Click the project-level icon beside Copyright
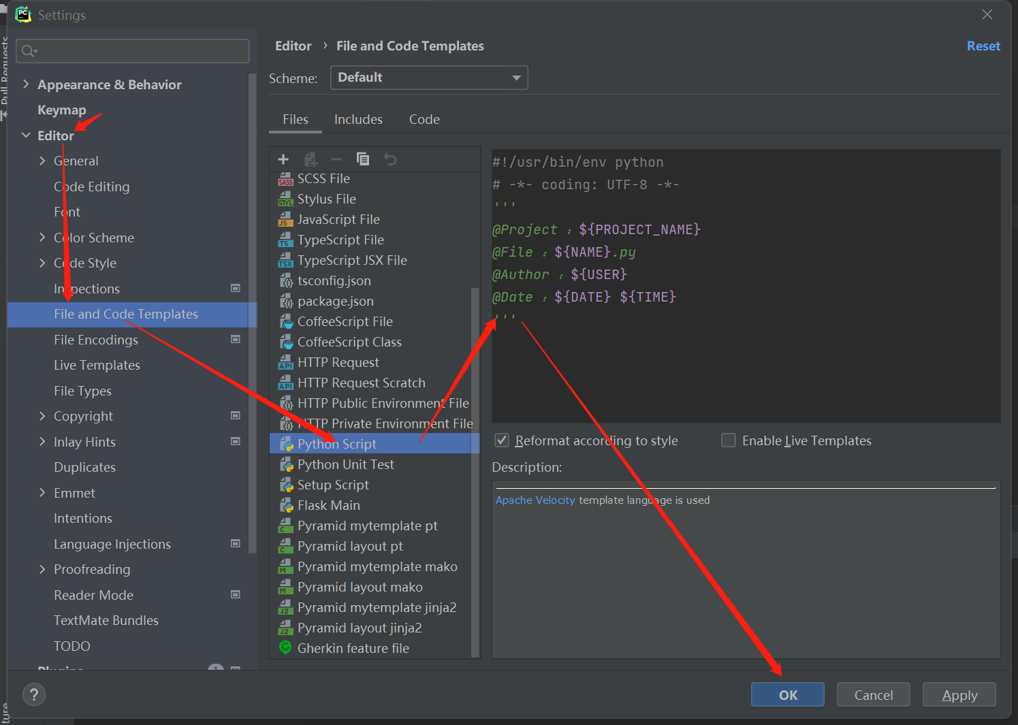The width and height of the screenshot is (1018, 725). (x=236, y=416)
